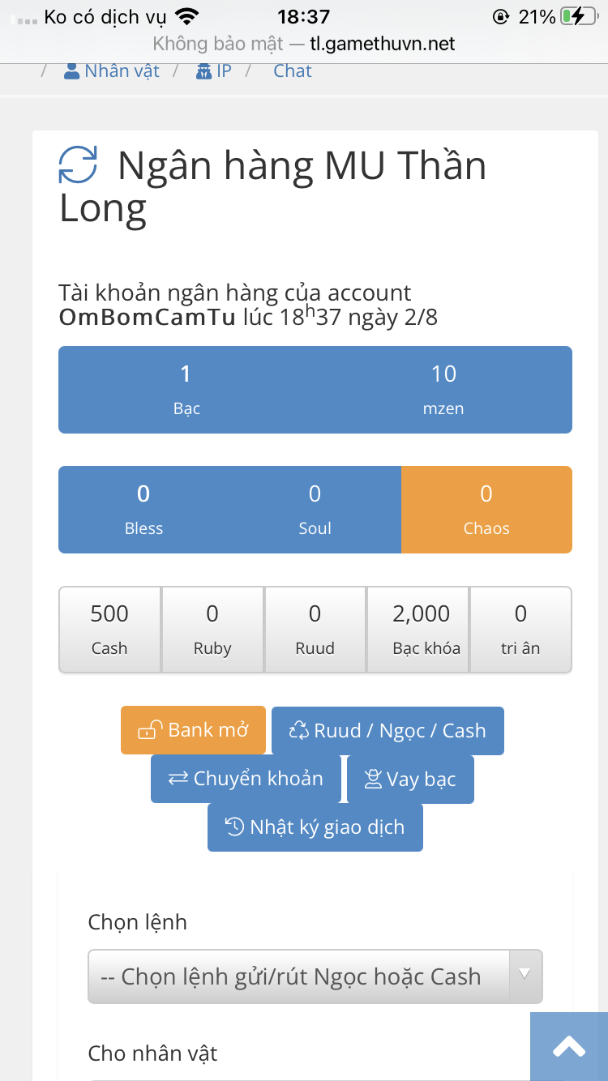Screen dimensions: 608x1081
Task: Select the Cash 500 balance box
Action: point(109,630)
